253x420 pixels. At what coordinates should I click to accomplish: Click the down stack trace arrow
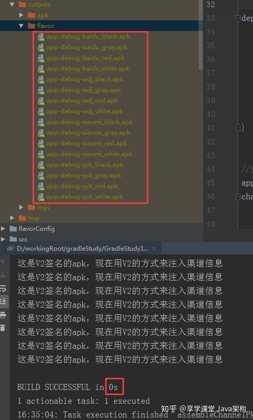[x=3, y=275]
